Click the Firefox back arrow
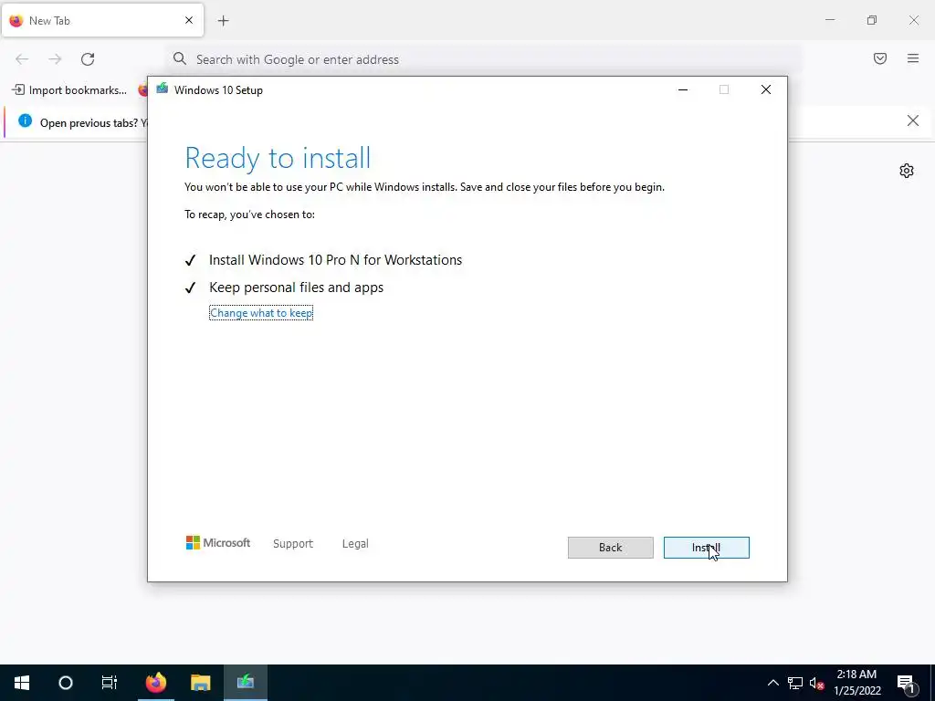Image resolution: width=935 pixels, height=701 pixels. [x=22, y=59]
